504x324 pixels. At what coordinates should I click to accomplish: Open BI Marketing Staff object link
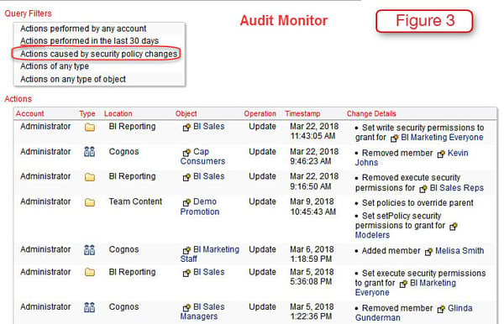coord(209,254)
